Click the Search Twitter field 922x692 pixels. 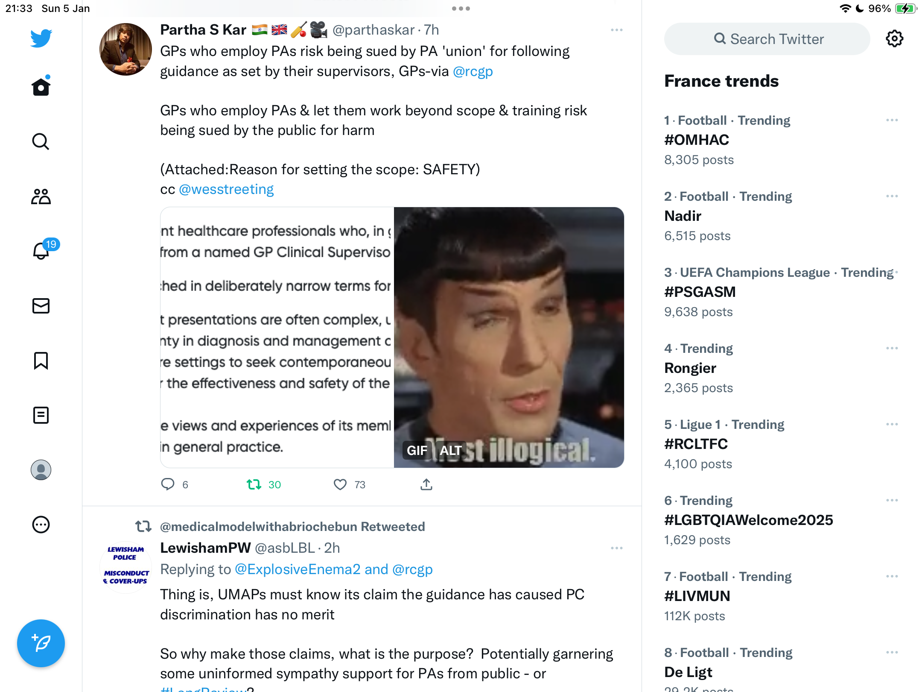pyautogui.click(x=767, y=39)
